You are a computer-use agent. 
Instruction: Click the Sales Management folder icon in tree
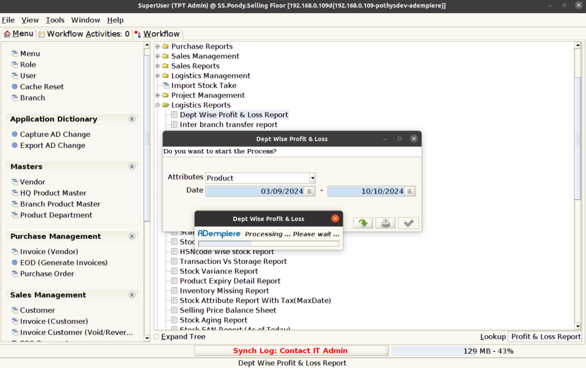pyautogui.click(x=165, y=56)
